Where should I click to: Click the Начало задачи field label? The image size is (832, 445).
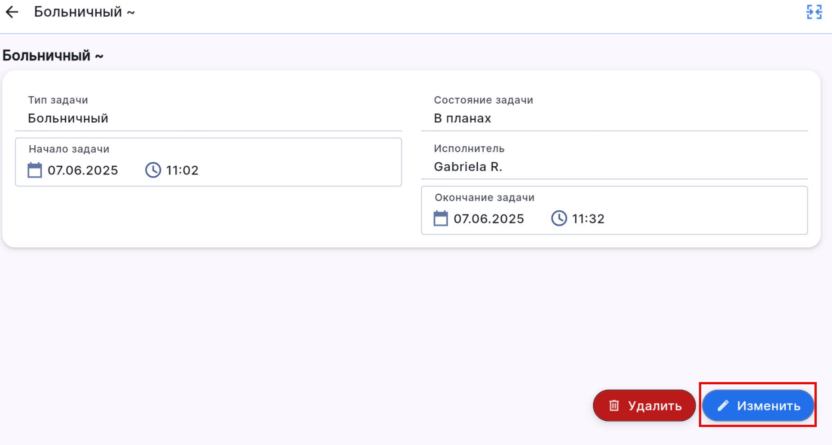click(69, 149)
